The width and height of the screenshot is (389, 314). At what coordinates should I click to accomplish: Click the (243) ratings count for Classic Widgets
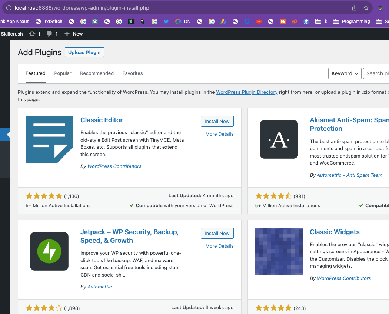point(299,308)
